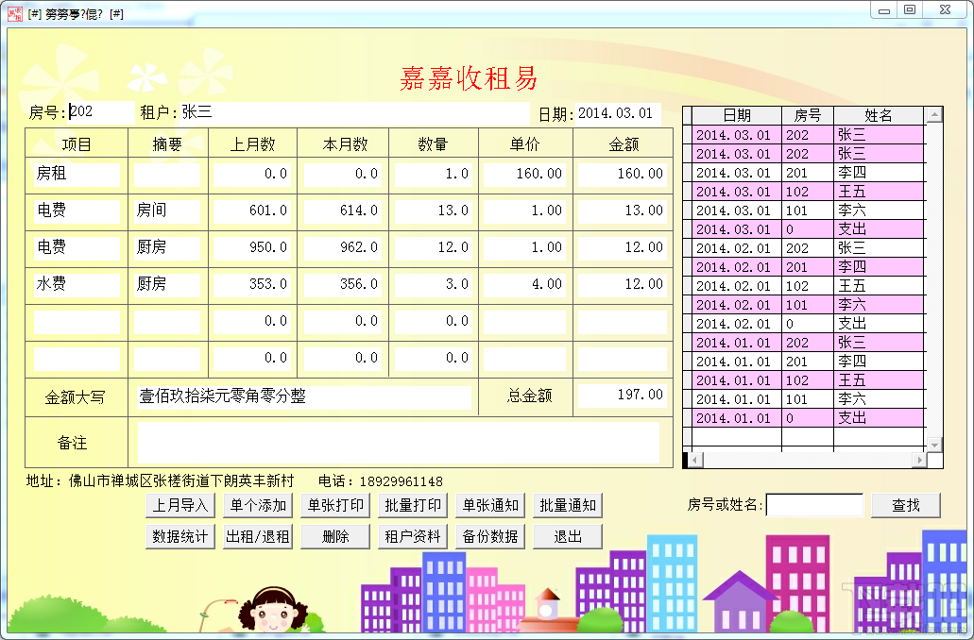Select record 2014.03.01 101 李六
The image size is (974, 640).
pyautogui.click(x=808, y=211)
